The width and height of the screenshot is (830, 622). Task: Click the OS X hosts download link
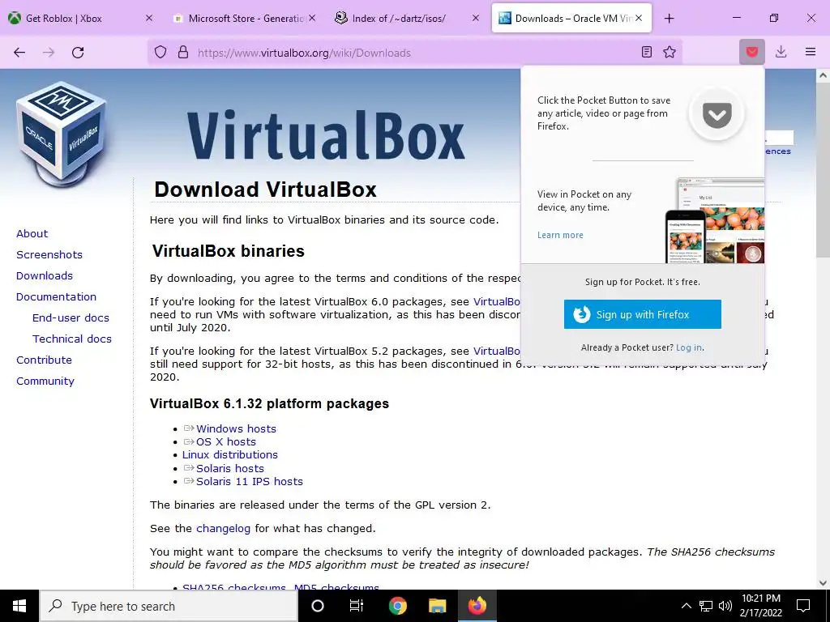tap(226, 441)
